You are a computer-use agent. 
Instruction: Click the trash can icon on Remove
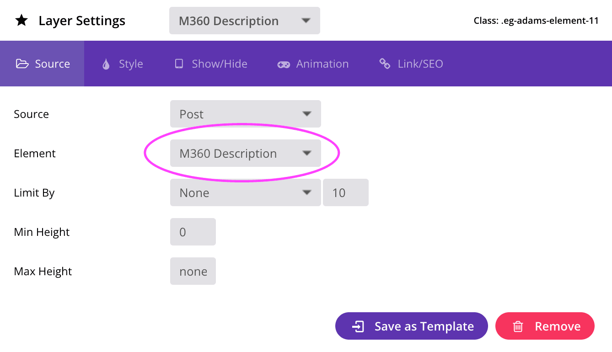point(518,326)
